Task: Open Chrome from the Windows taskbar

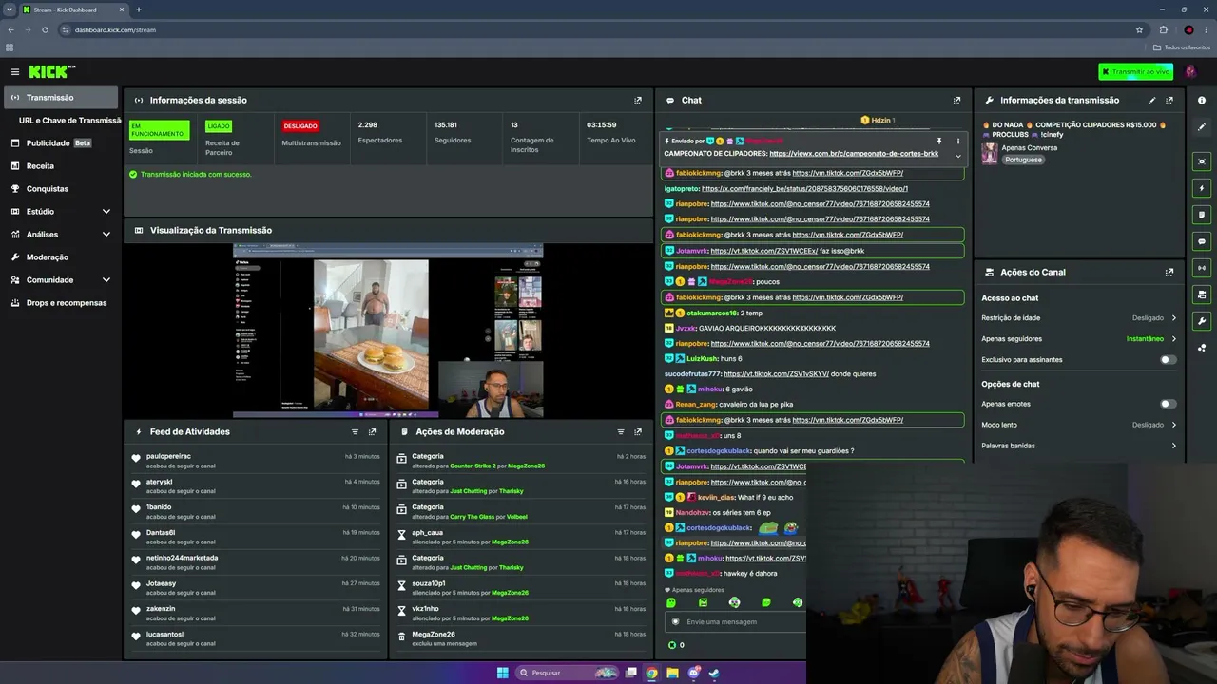Action: pos(651,673)
